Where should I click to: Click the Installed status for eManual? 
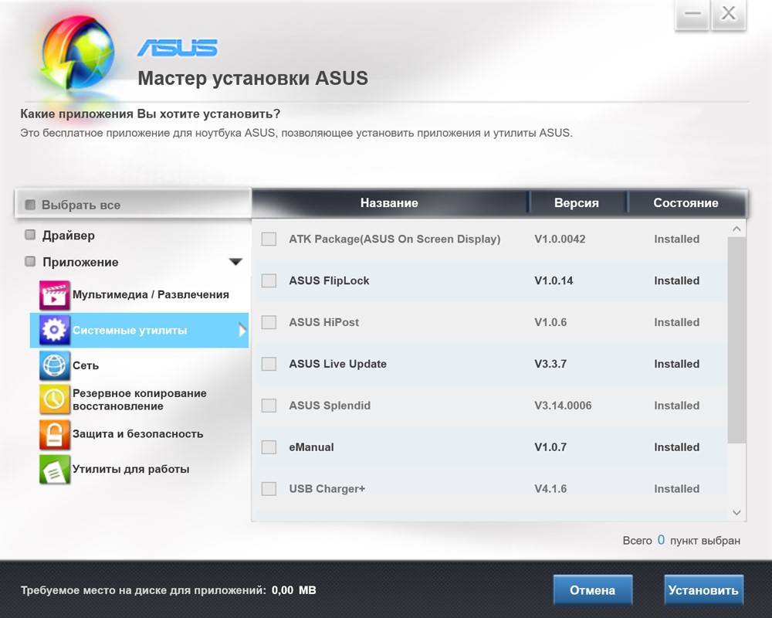point(676,447)
